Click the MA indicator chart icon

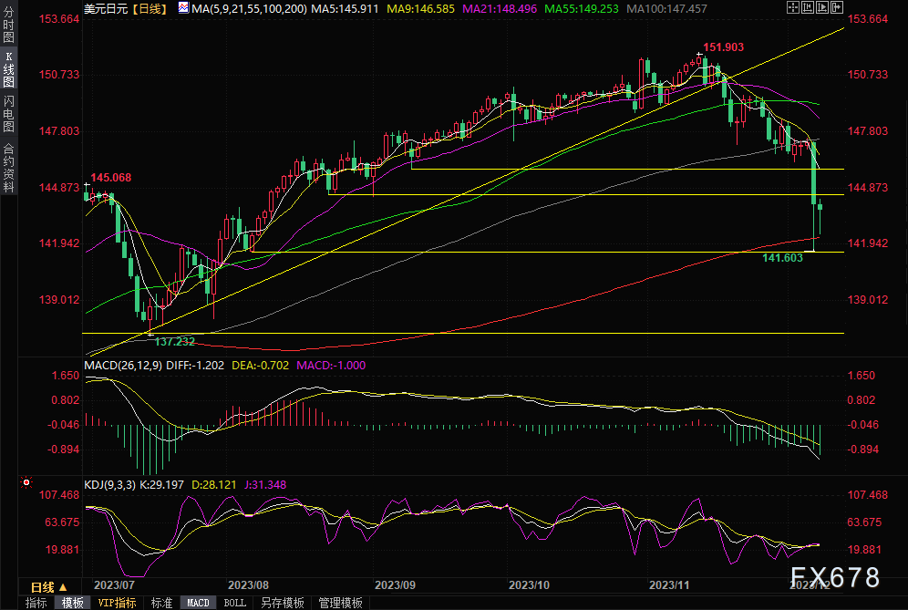click(x=183, y=8)
